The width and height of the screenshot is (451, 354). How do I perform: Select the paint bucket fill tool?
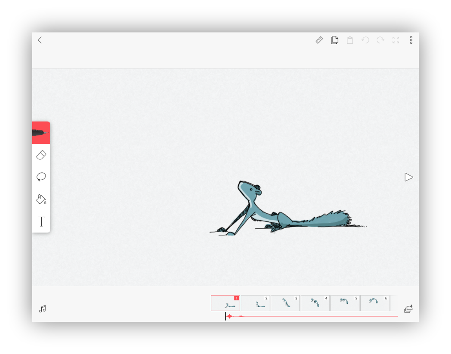point(41,199)
